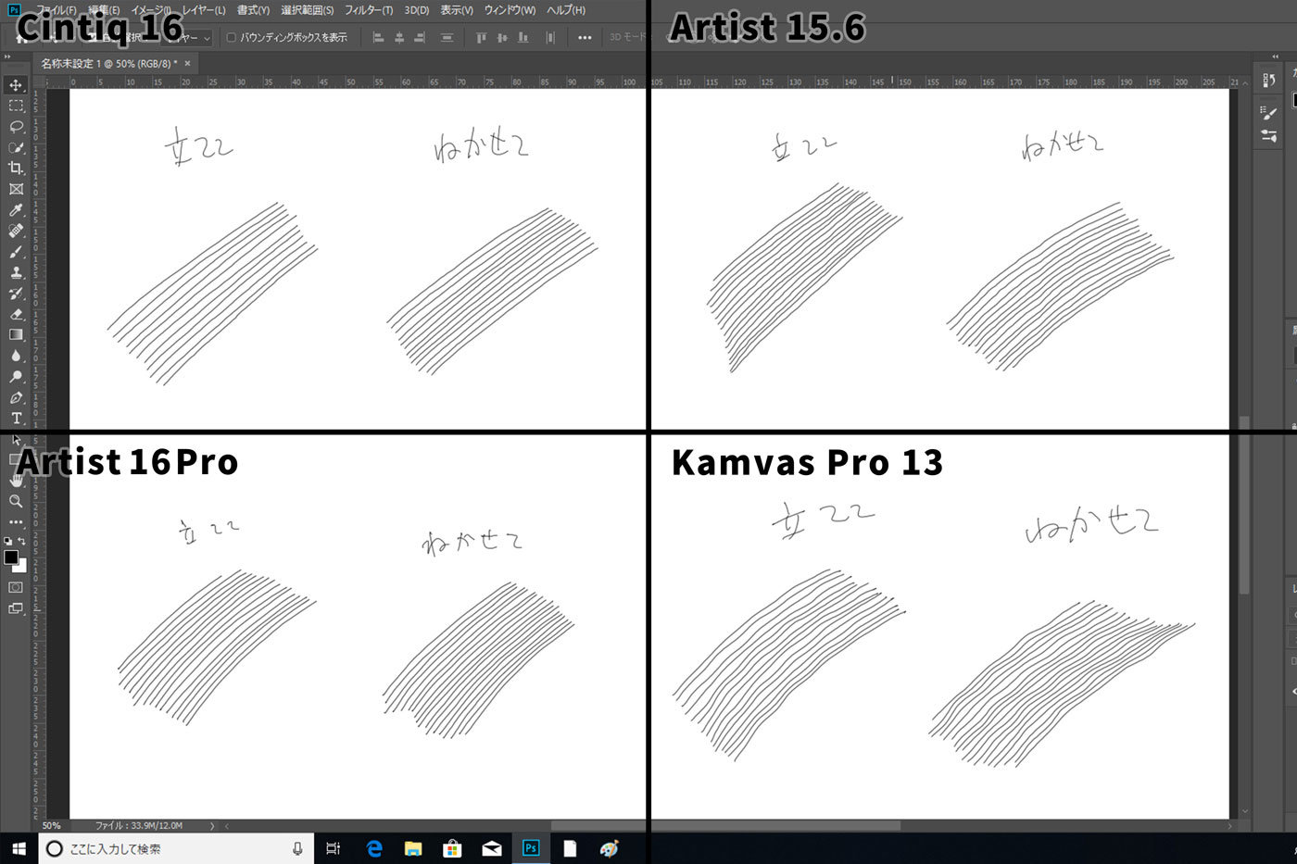
Task: Open the ヘルプ(H) menu
Action: click(566, 10)
